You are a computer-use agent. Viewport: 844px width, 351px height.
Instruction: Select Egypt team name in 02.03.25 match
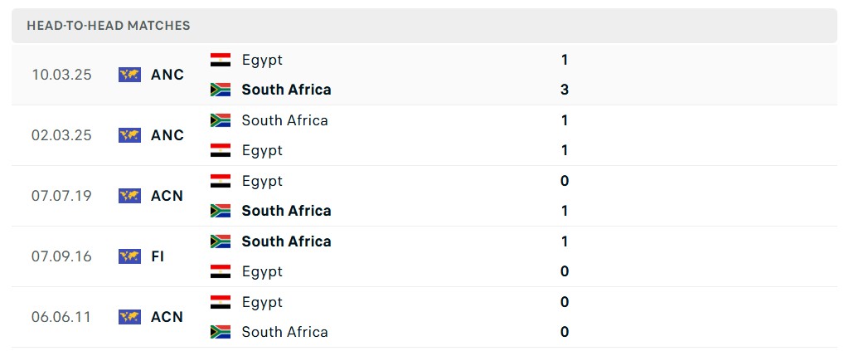pos(262,150)
